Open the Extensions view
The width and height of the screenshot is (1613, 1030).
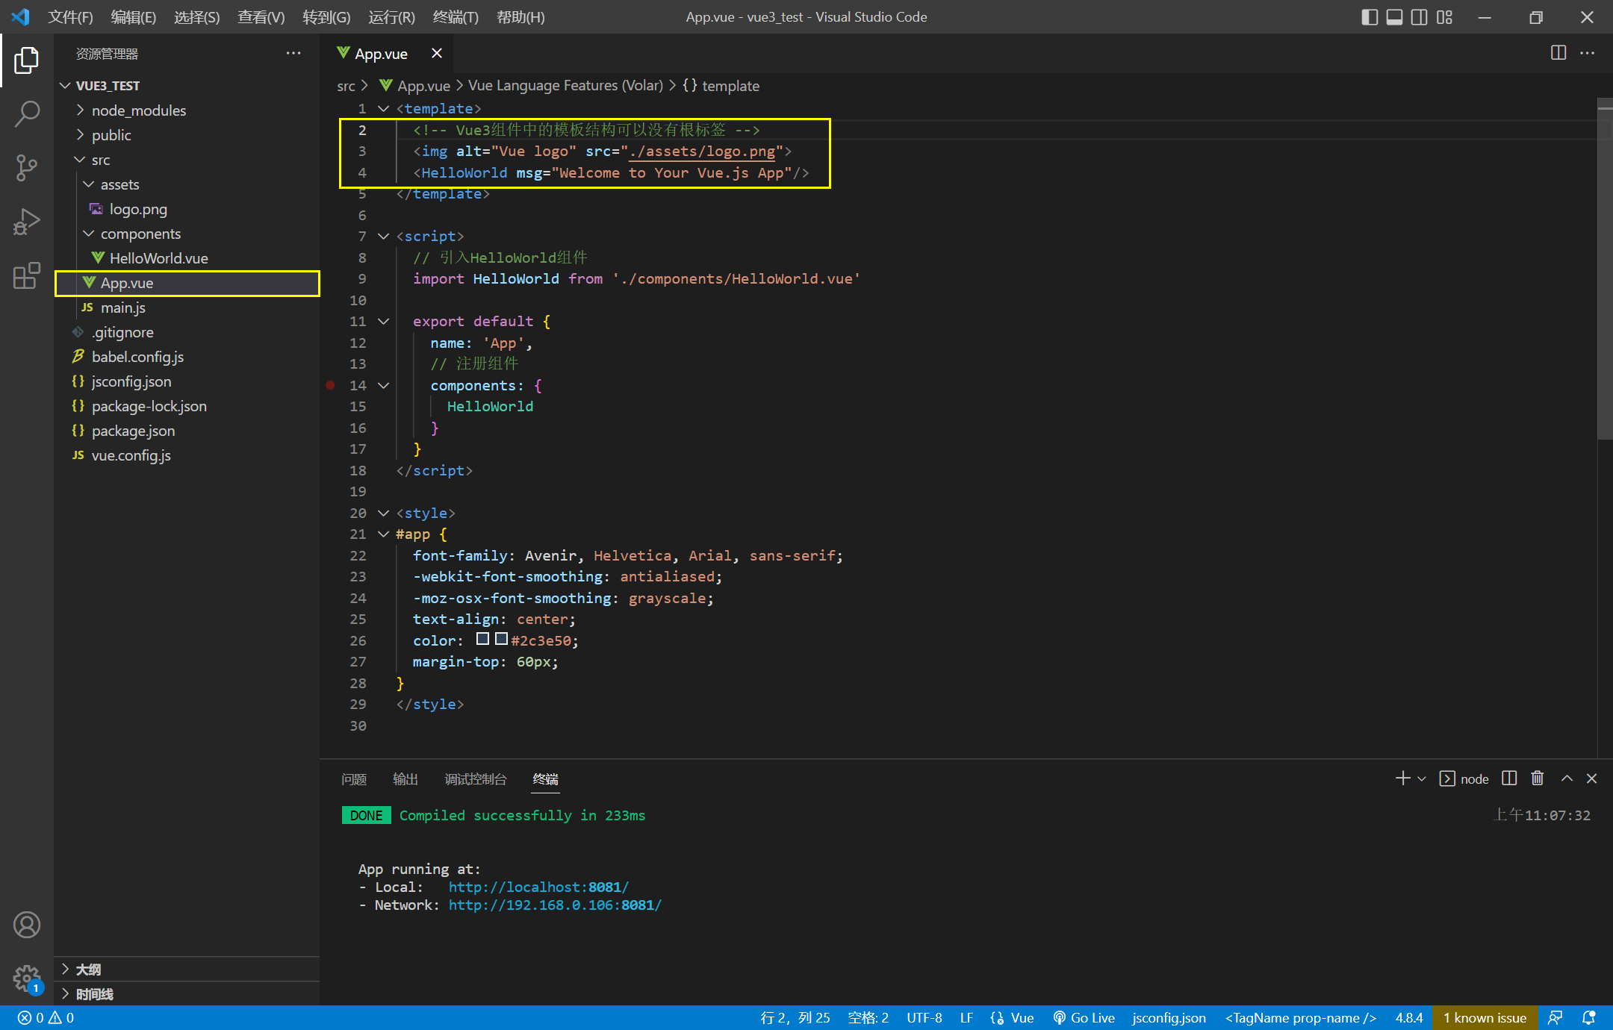(x=27, y=275)
